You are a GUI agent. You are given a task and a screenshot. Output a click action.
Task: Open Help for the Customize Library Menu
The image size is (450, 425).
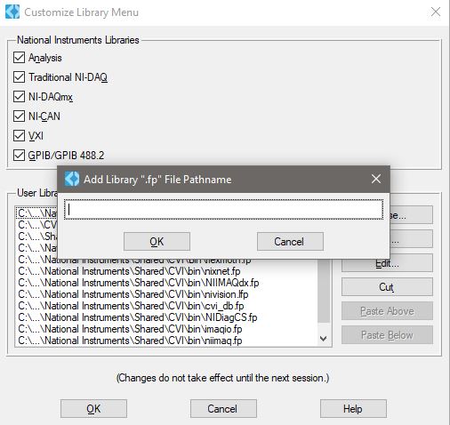click(353, 409)
